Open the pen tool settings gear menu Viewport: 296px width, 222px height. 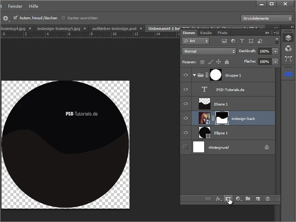click(6, 18)
